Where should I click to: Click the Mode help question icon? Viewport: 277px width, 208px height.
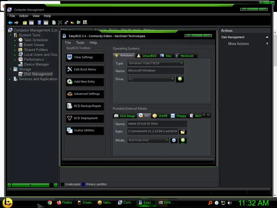pyautogui.click(x=174, y=140)
